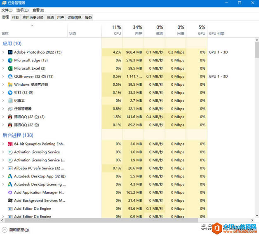Click the horizontal scrollbar thumb
This screenshot has width=259, height=236.
point(101,220)
